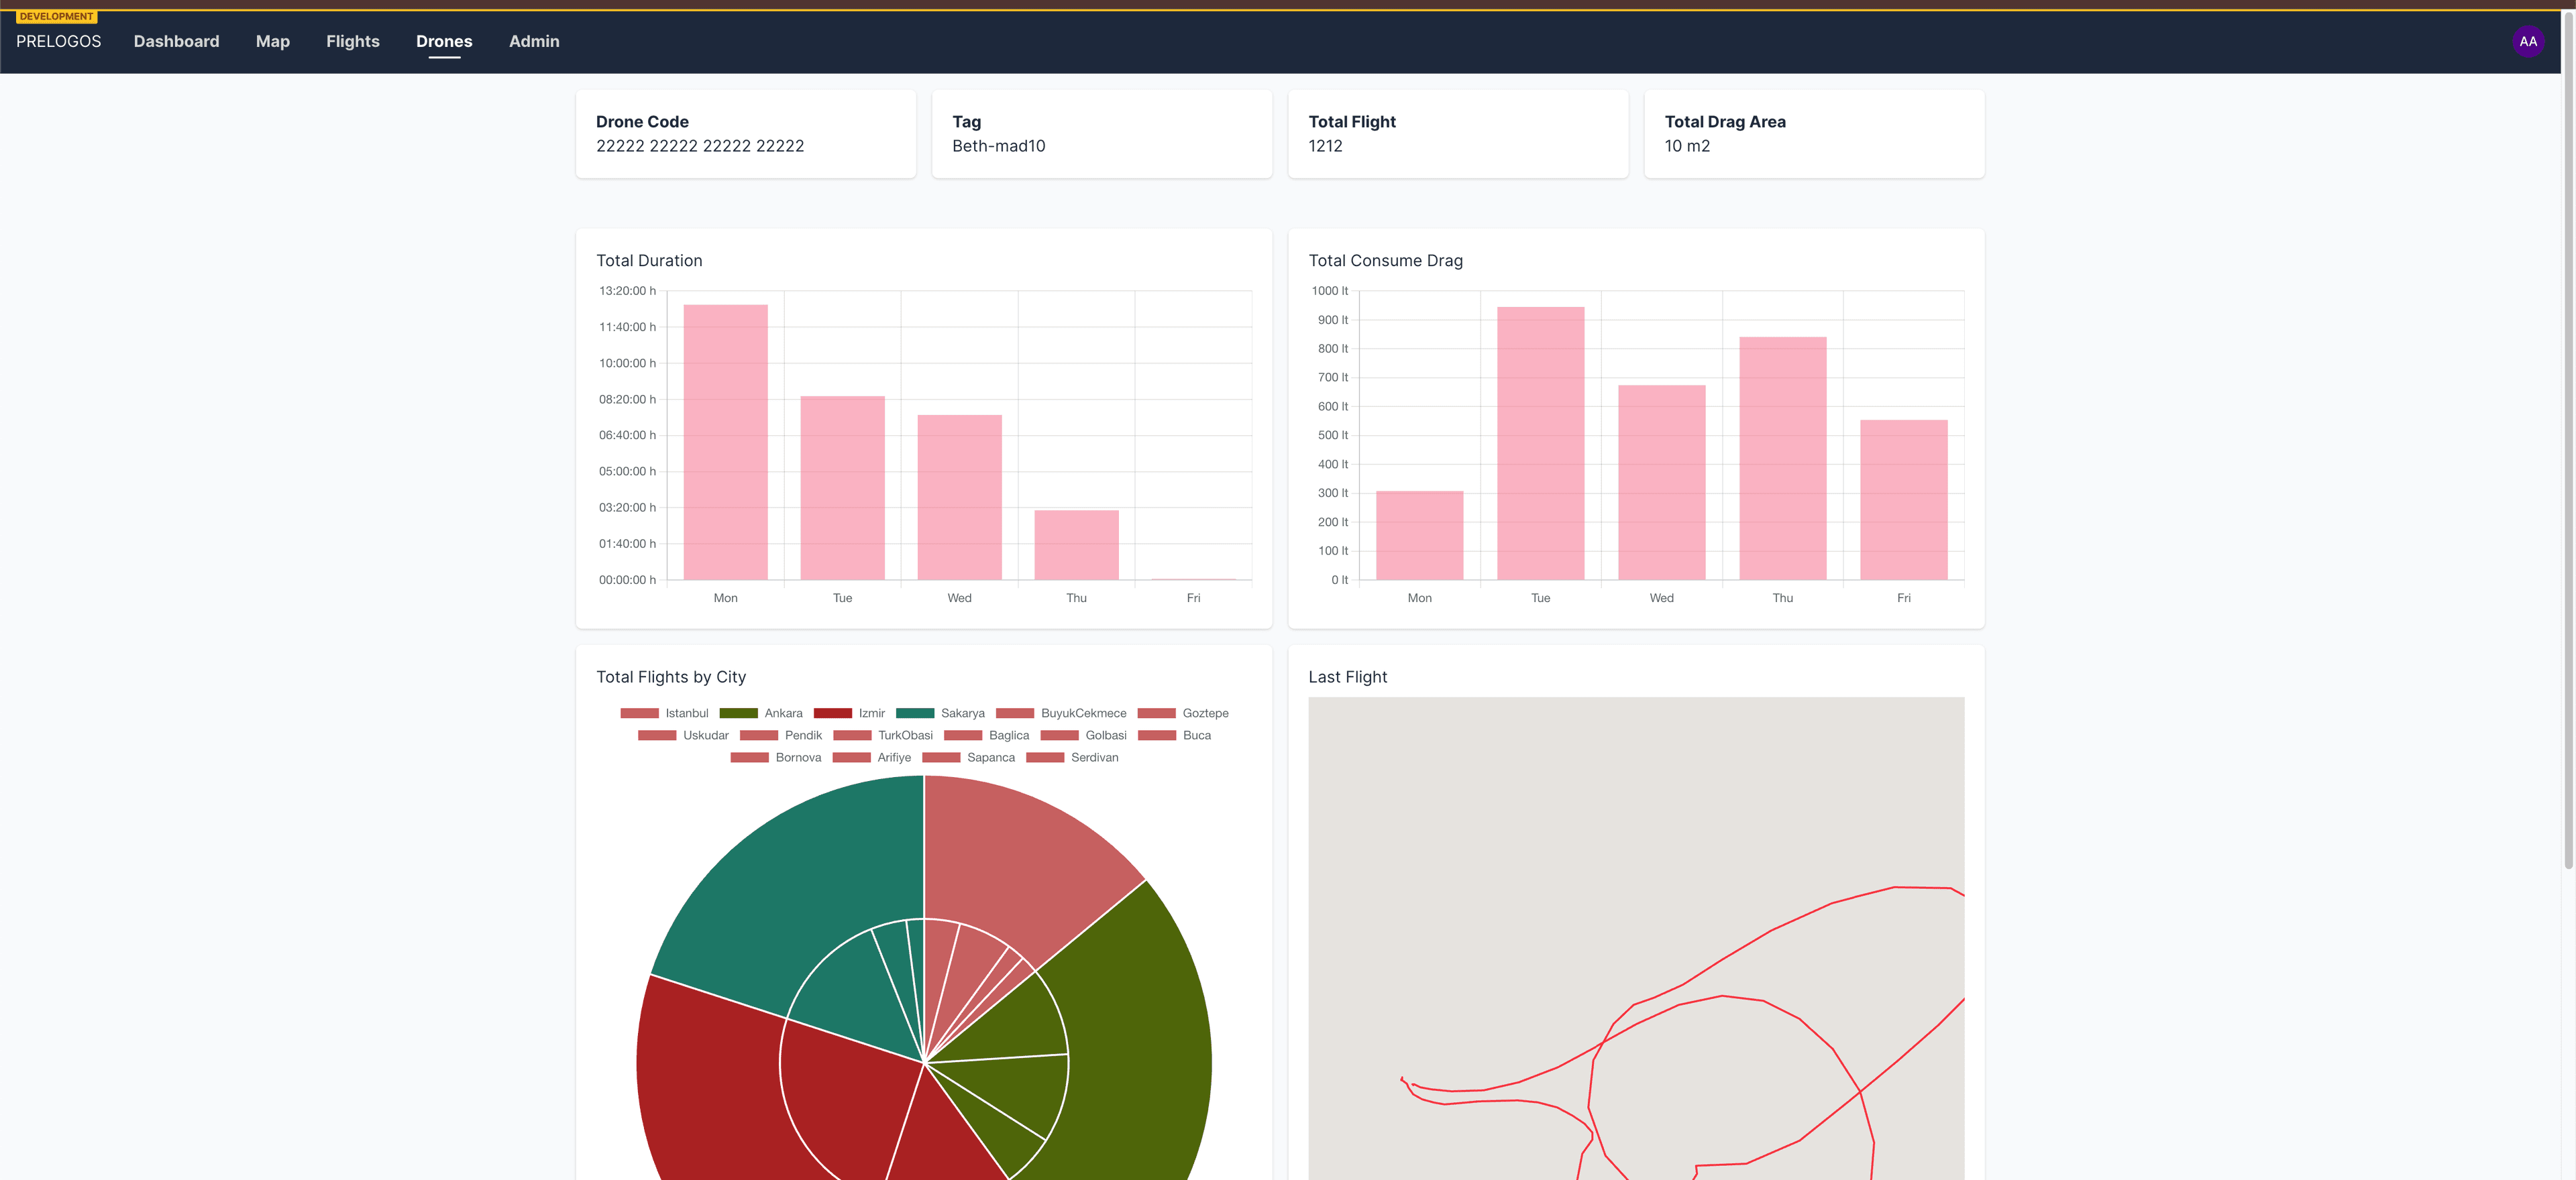Screen dimensions: 2576x1180
Task: Toggle Baglica legend swatch
Action: (963, 734)
